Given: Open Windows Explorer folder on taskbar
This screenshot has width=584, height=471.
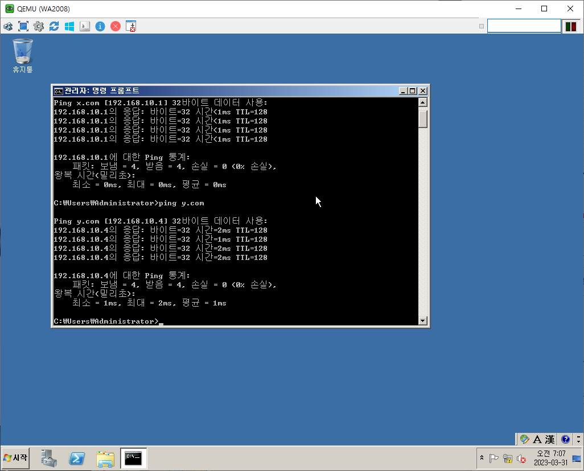Looking at the screenshot, I should point(105,458).
